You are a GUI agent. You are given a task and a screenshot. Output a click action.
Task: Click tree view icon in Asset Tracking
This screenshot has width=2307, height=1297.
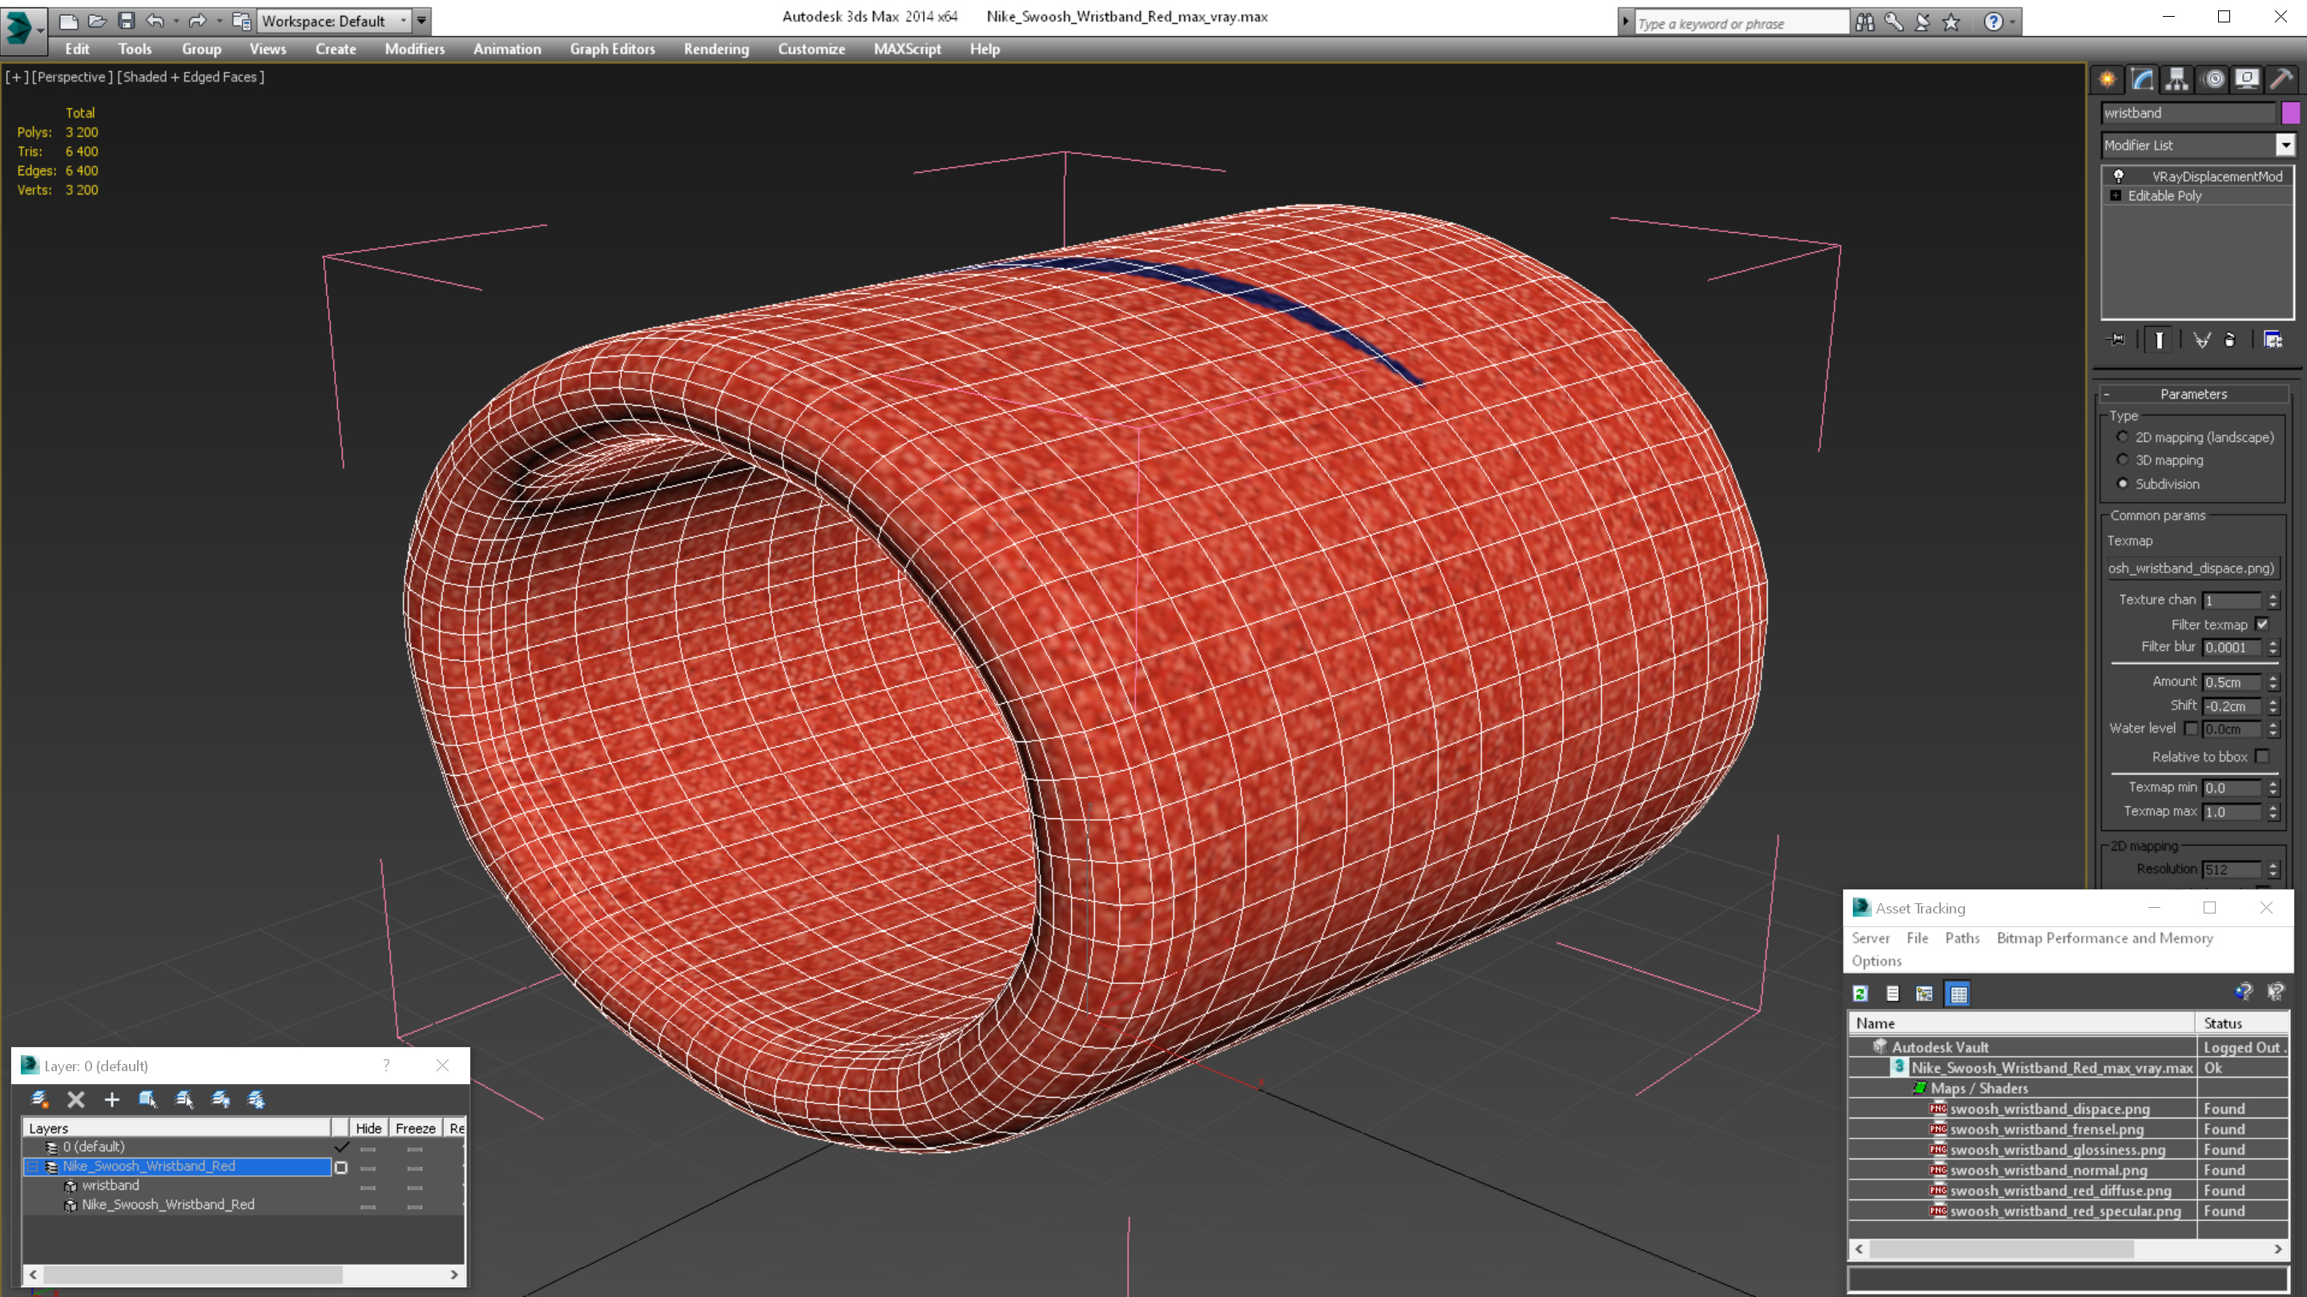click(1923, 994)
